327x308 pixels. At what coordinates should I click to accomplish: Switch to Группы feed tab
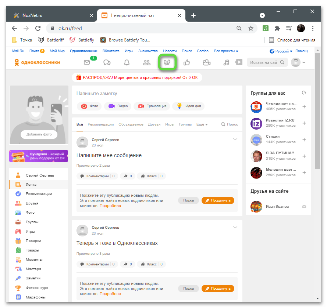pos(185,124)
